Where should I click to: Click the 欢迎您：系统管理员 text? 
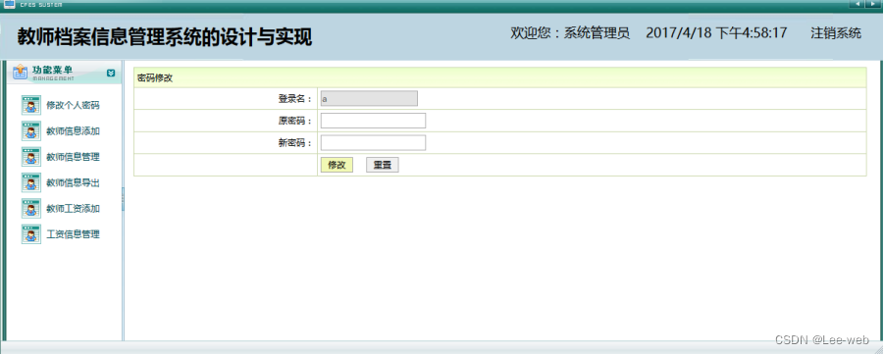[570, 33]
